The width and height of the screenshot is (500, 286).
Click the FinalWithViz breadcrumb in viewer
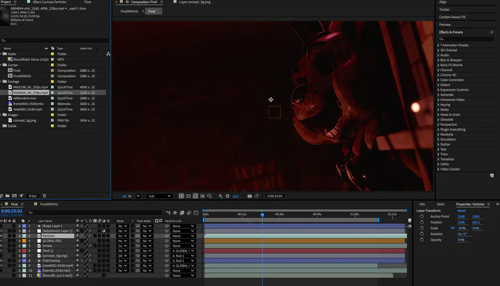129,11
